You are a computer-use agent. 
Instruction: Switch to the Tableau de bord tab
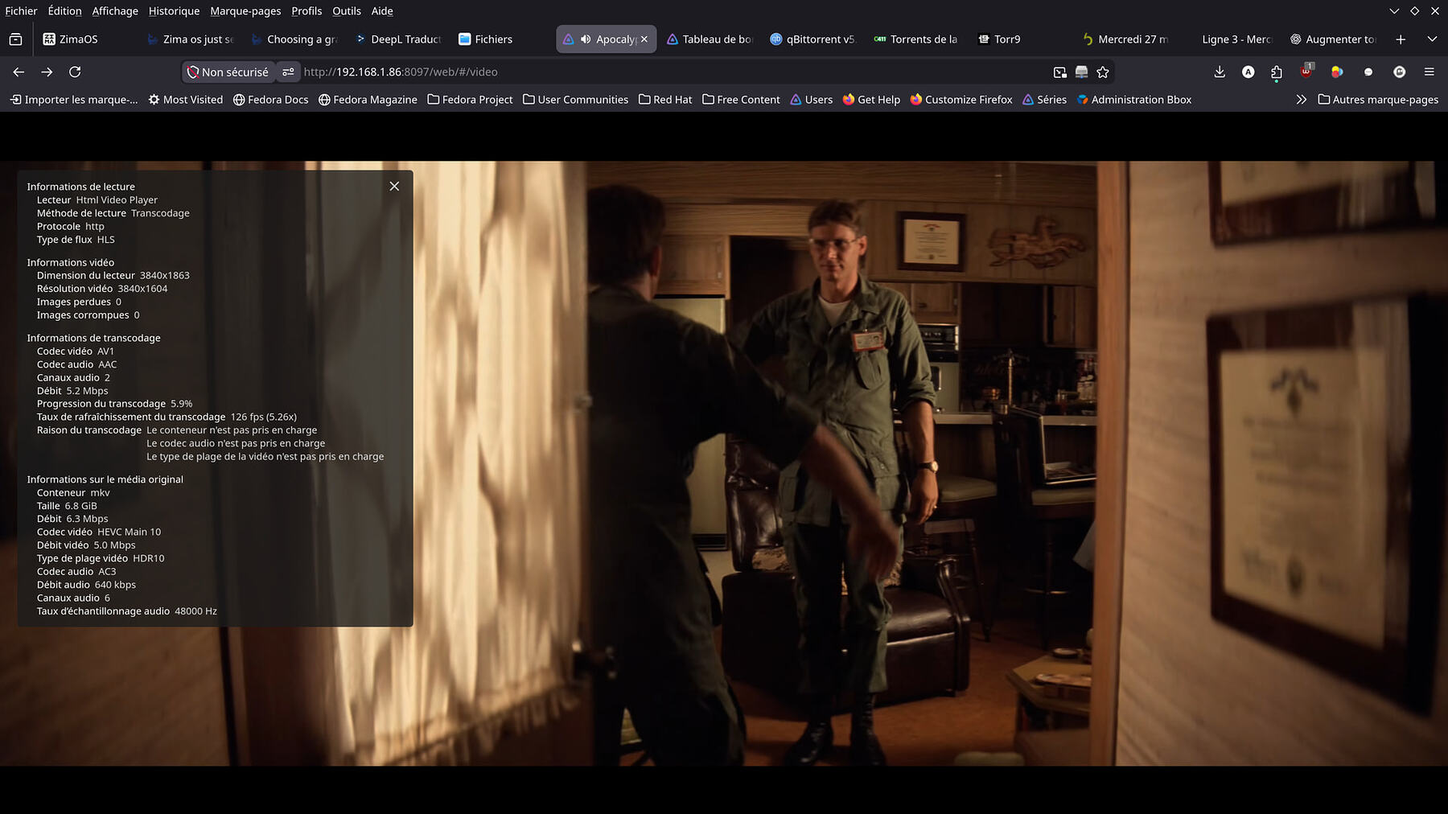click(x=710, y=39)
